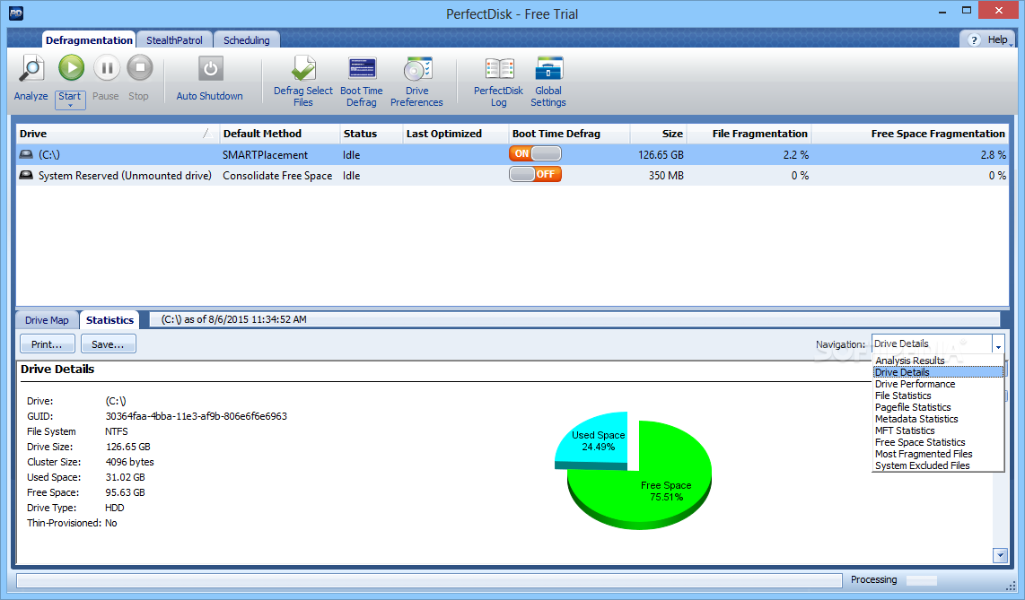
Task: Click the 95.63 GB Free Space value
Action: click(126, 493)
